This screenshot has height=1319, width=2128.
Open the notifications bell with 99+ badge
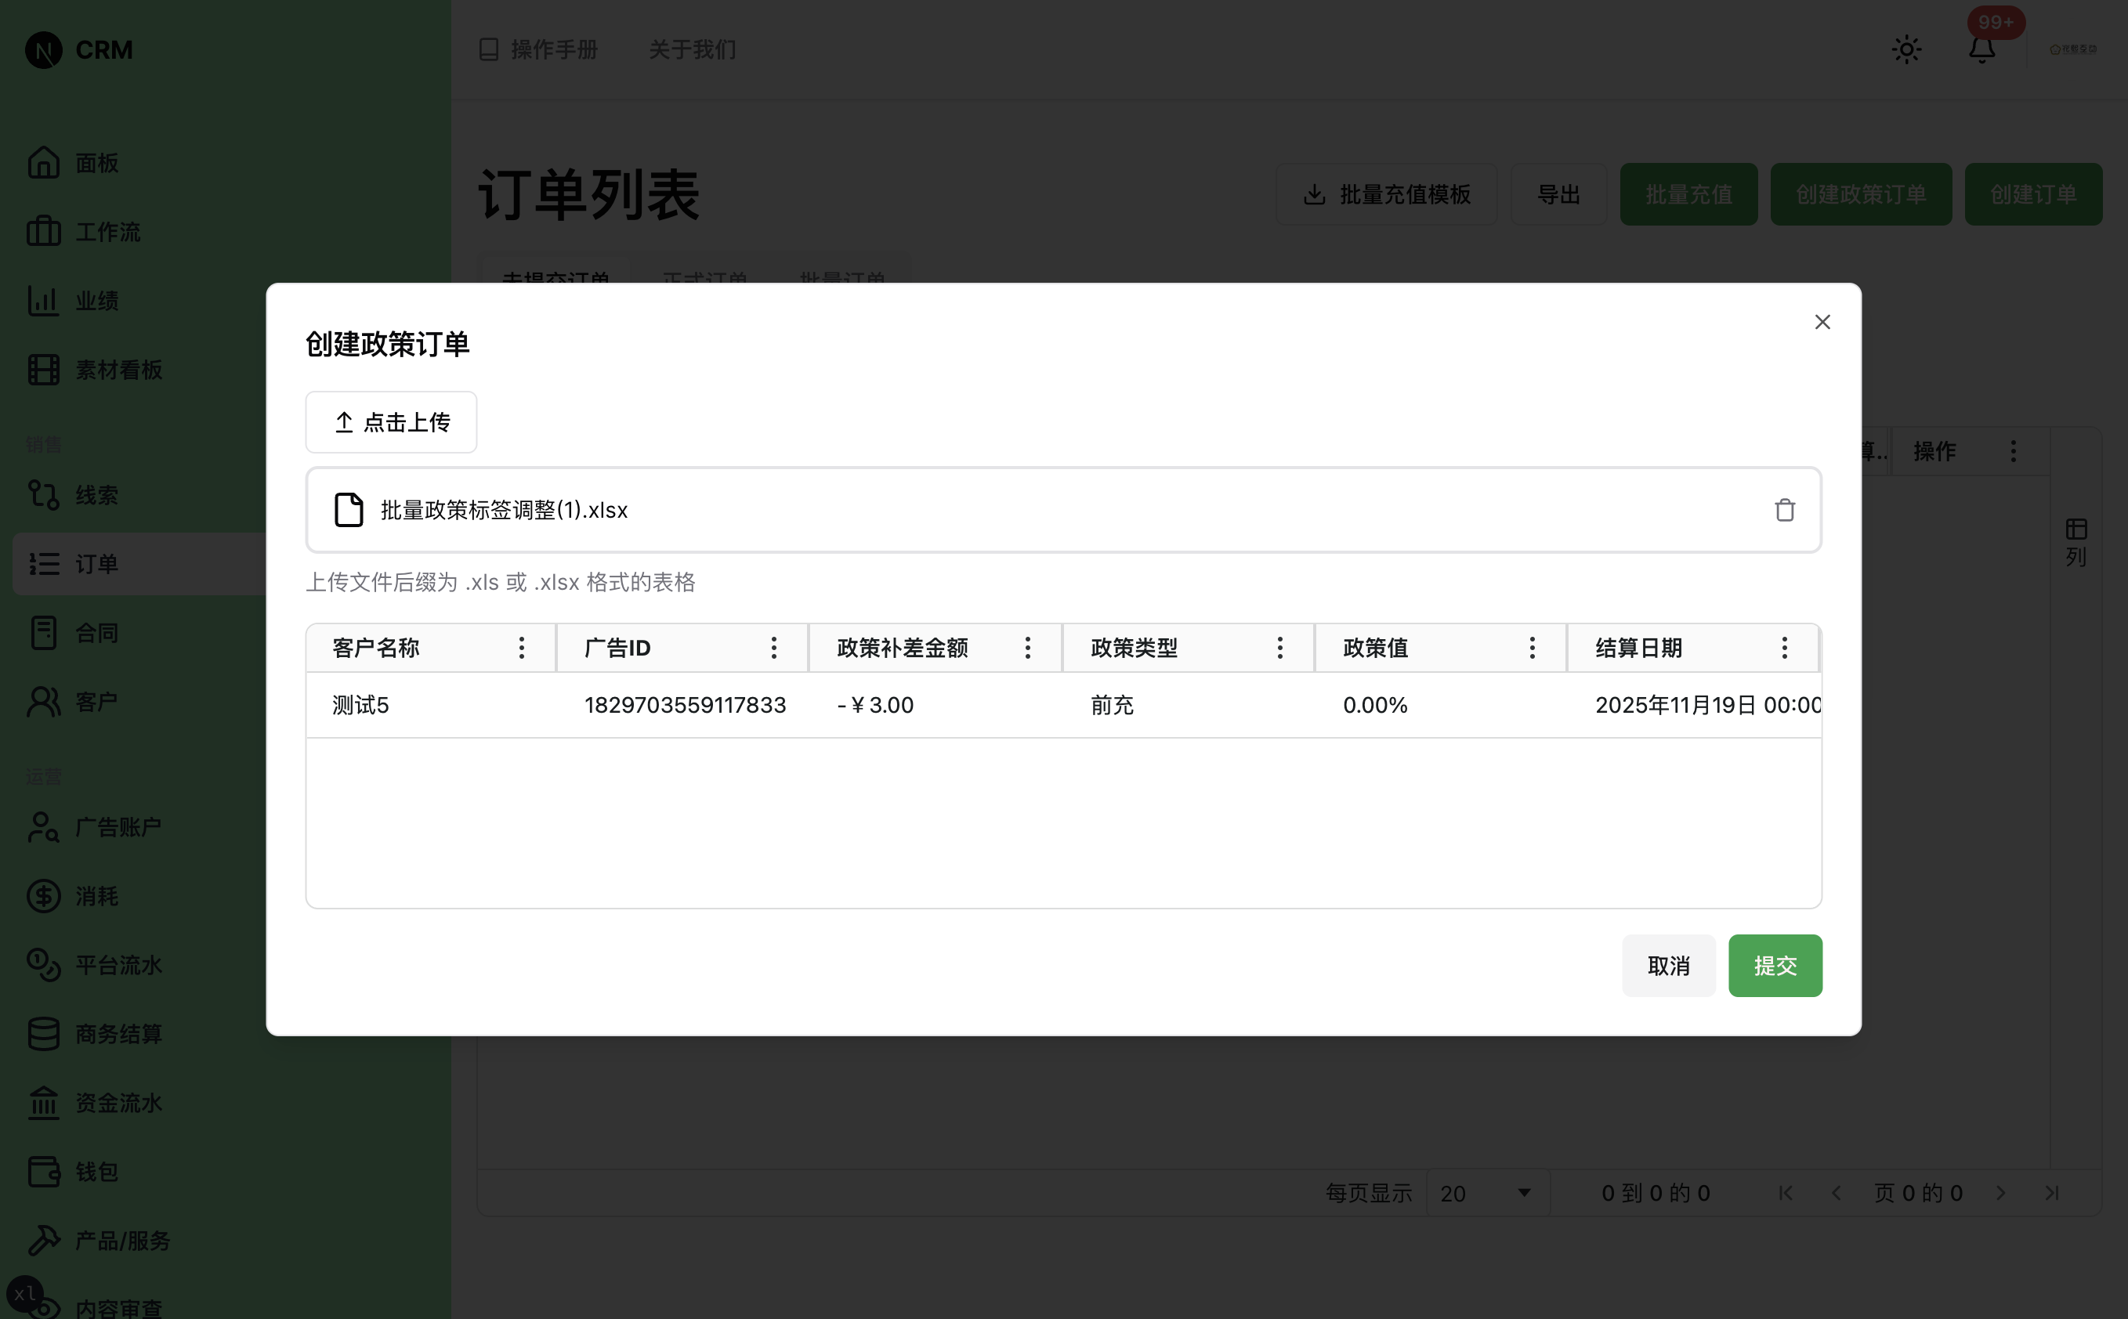tap(1981, 49)
